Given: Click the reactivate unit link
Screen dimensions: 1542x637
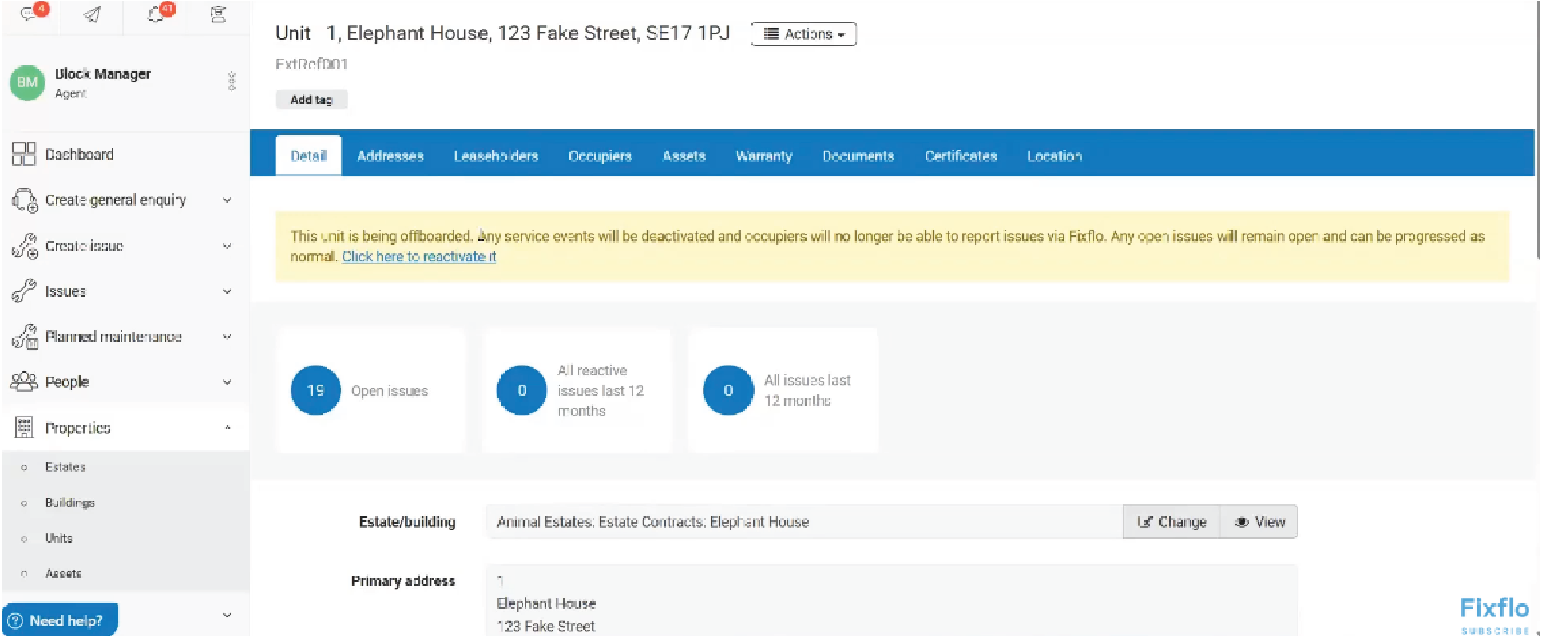Looking at the screenshot, I should [418, 257].
